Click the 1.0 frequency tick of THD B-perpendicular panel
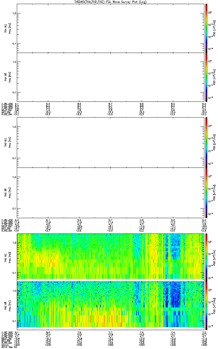218x349 pixels. point(14,127)
